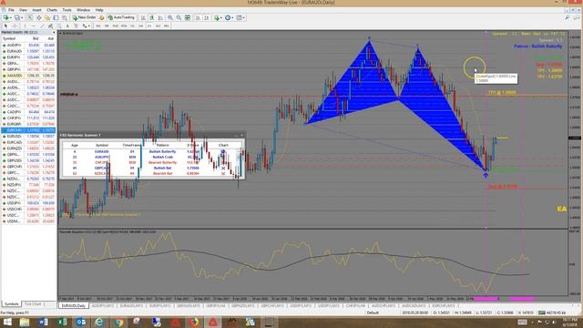Open Windows Start menu
This screenshot has width=583, height=328.
(x=7, y=322)
